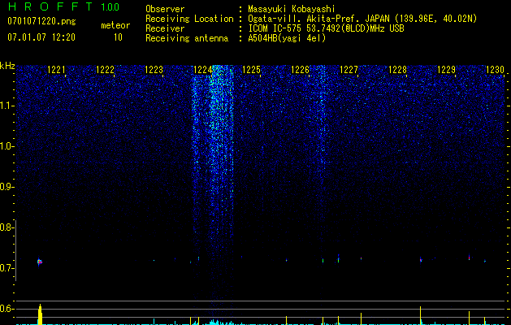Screen dimensions: 511x325
Task: Click the 0.6 kHz frequency label
Action: 6,309
